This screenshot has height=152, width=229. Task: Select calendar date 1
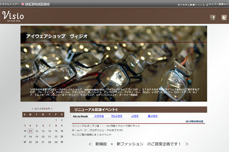56,120
